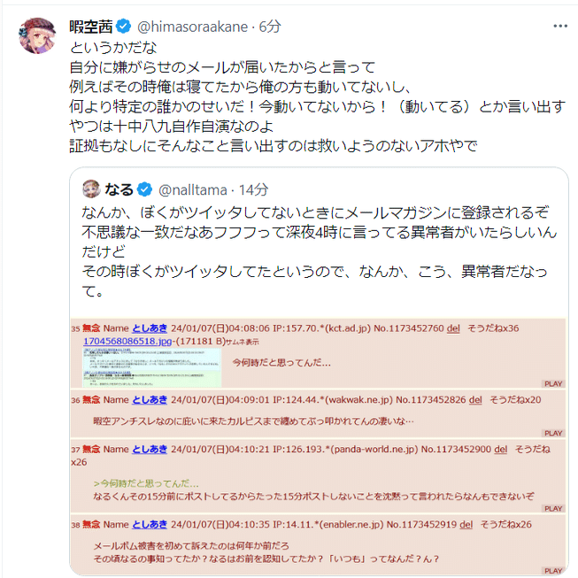
Task: Click そうだねx20 on post 36
Action: click(x=515, y=399)
